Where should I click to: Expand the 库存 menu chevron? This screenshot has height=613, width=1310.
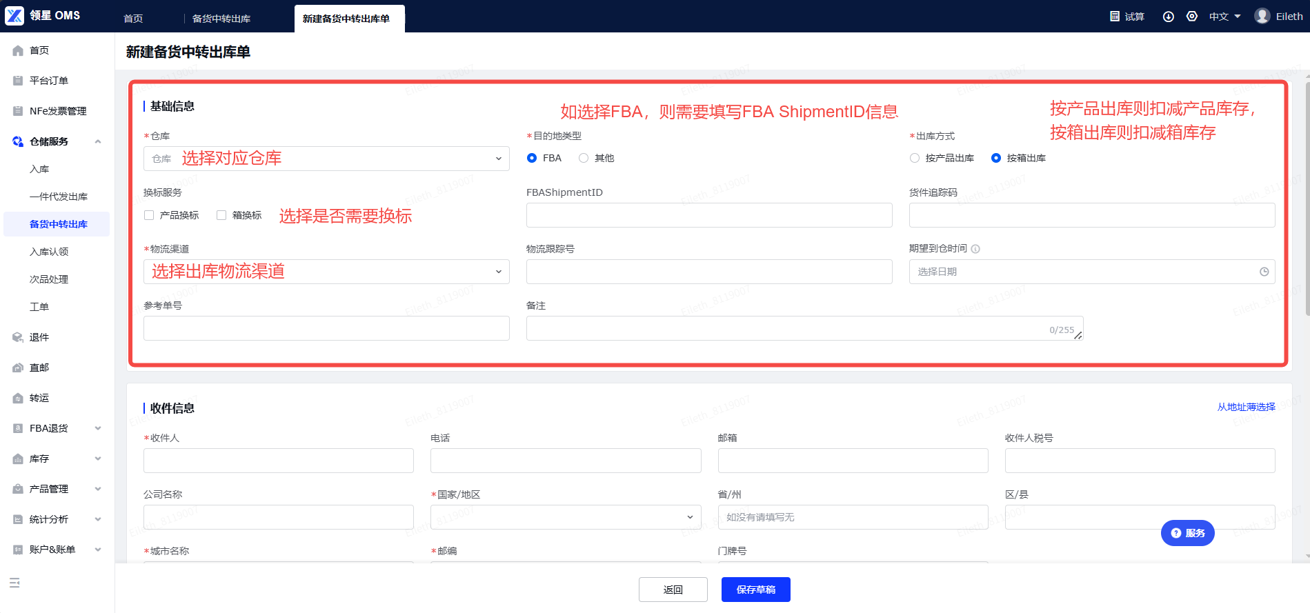(98, 459)
